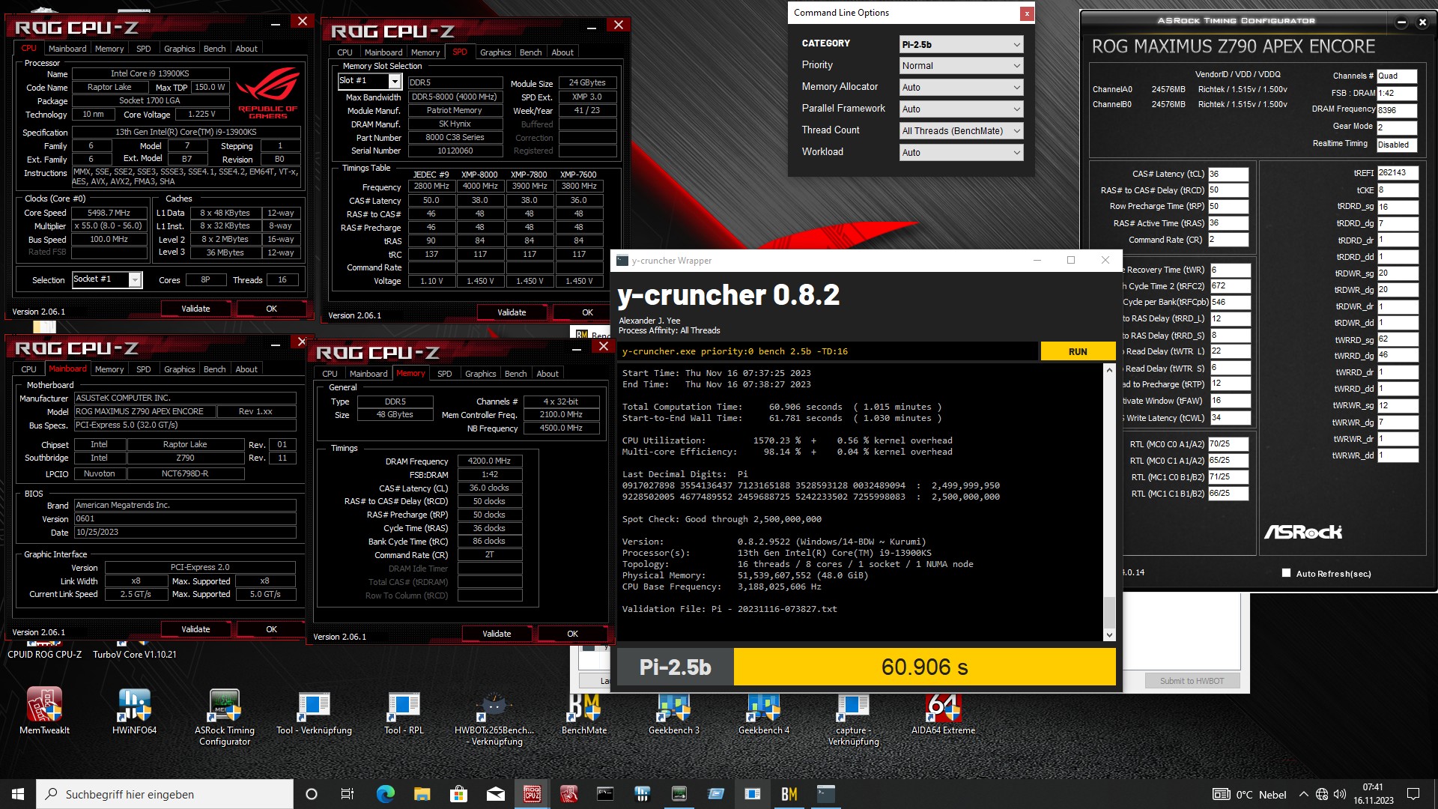Viewport: 1438px width, 809px height.
Task: Open File Explorer from taskbar
Action: pos(422,794)
